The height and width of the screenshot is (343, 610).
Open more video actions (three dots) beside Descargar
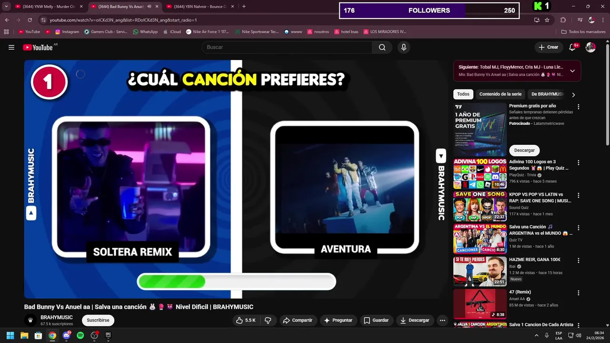pyautogui.click(x=442, y=320)
